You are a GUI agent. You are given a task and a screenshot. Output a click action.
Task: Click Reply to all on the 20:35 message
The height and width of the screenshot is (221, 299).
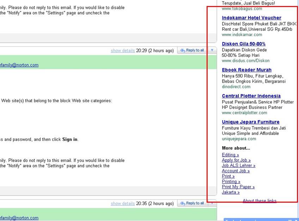tap(192, 203)
